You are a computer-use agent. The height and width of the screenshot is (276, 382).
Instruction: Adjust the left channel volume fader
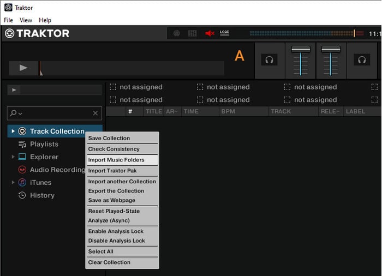pyautogui.click(x=301, y=50)
